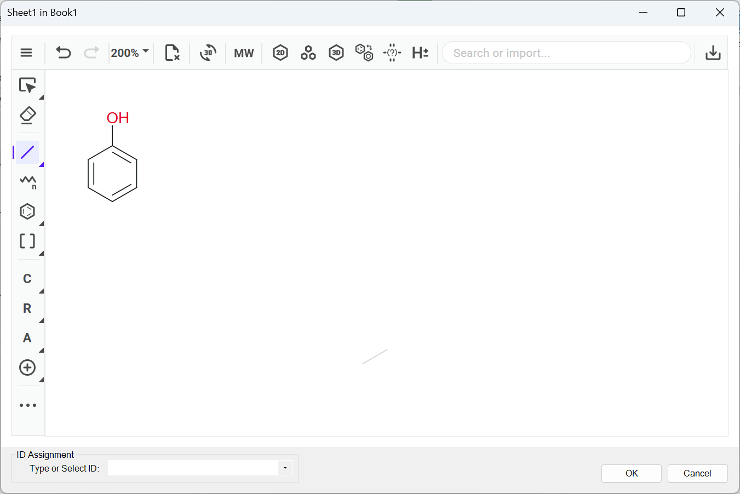740x494 pixels.
Task: Open the 200% zoom dropdown
Action: (x=130, y=53)
